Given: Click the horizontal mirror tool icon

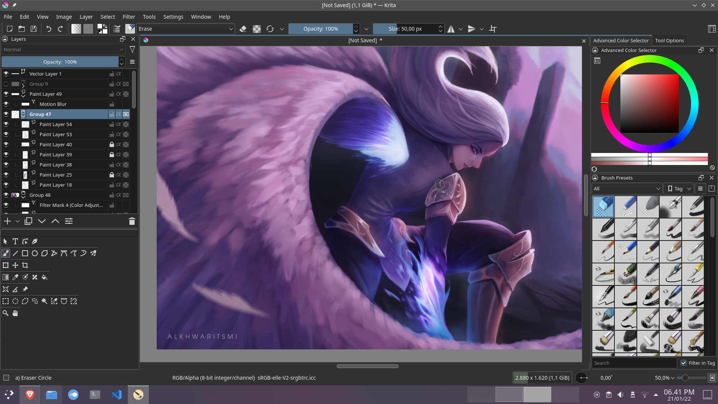Looking at the screenshot, I should click(451, 29).
